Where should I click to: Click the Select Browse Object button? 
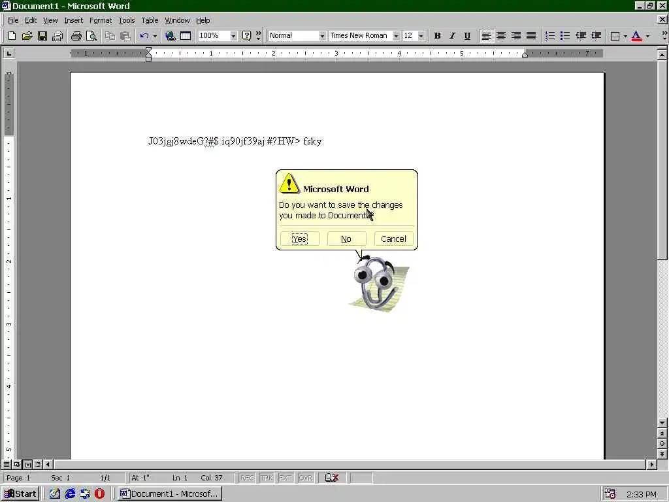[662, 444]
